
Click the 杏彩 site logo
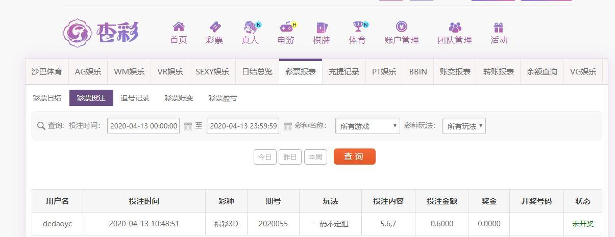coord(101,33)
